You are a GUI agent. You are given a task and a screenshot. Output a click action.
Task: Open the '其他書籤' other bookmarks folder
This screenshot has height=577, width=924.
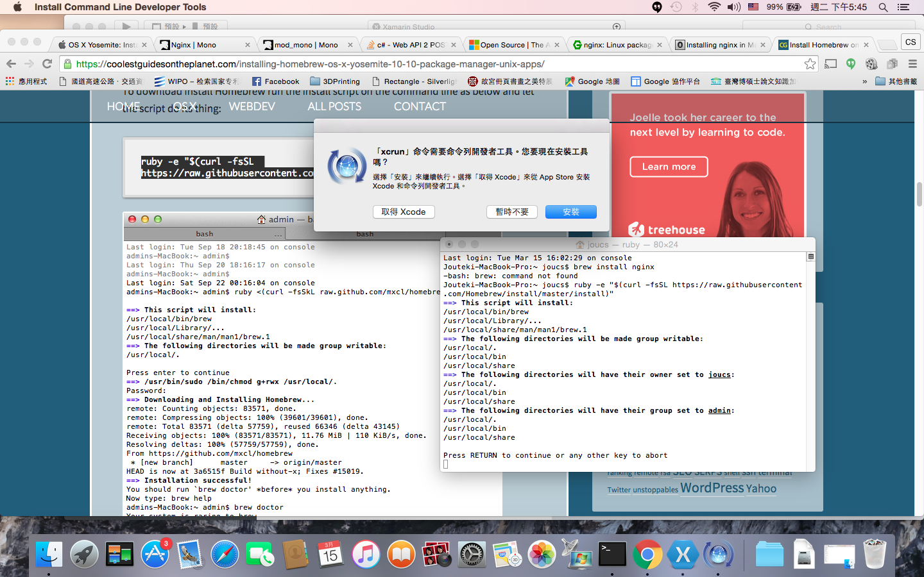[x=896, y=81]
